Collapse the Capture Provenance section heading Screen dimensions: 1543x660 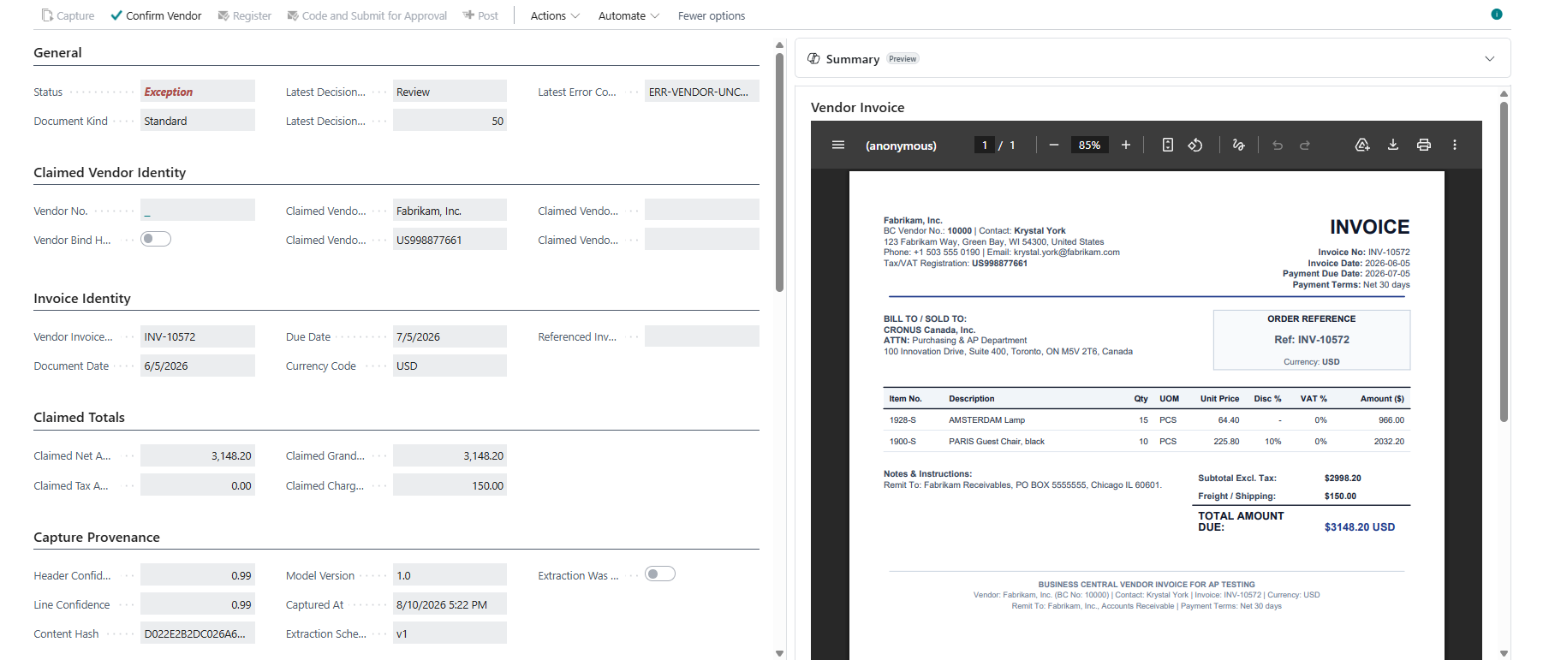pos(97,537)
